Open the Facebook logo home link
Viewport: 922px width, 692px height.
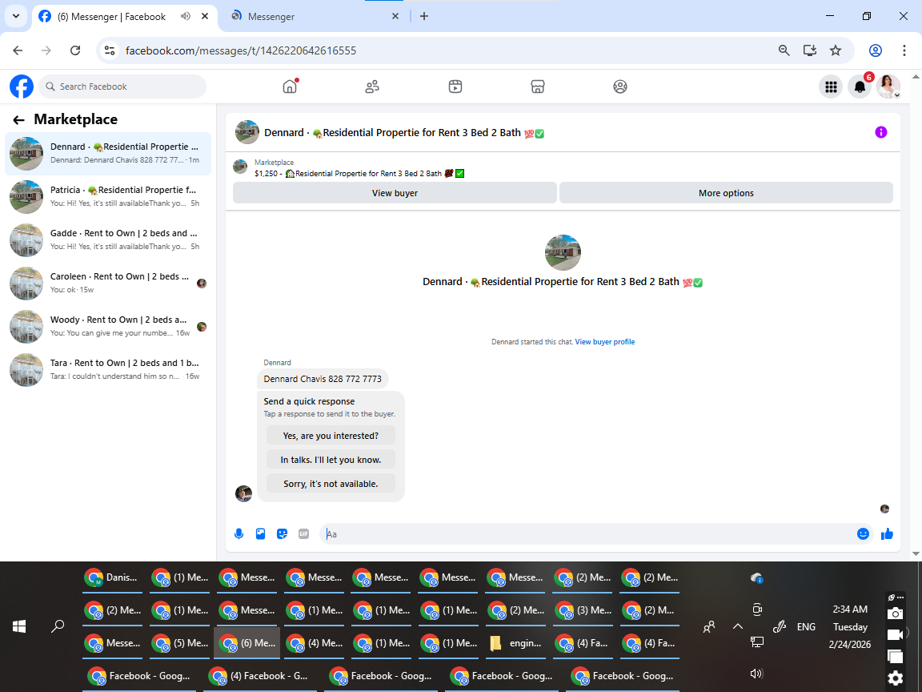click(x=22, y=86)
